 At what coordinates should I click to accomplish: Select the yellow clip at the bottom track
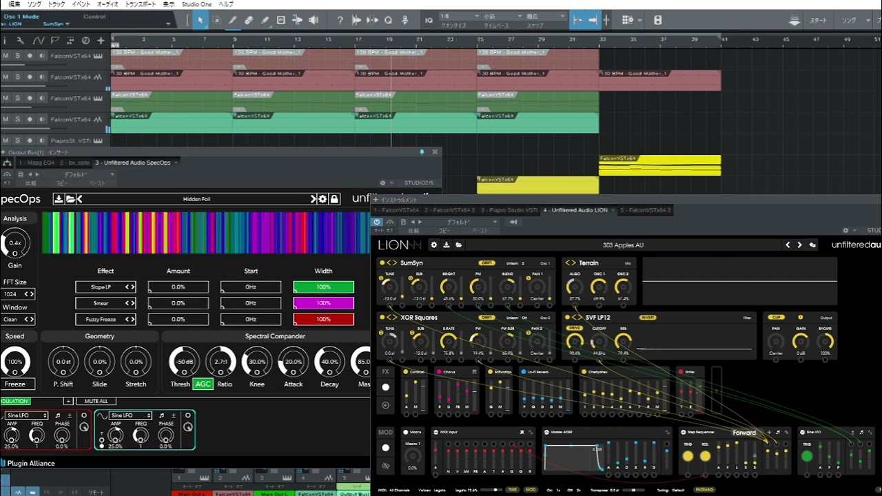[x=537, y=185]
